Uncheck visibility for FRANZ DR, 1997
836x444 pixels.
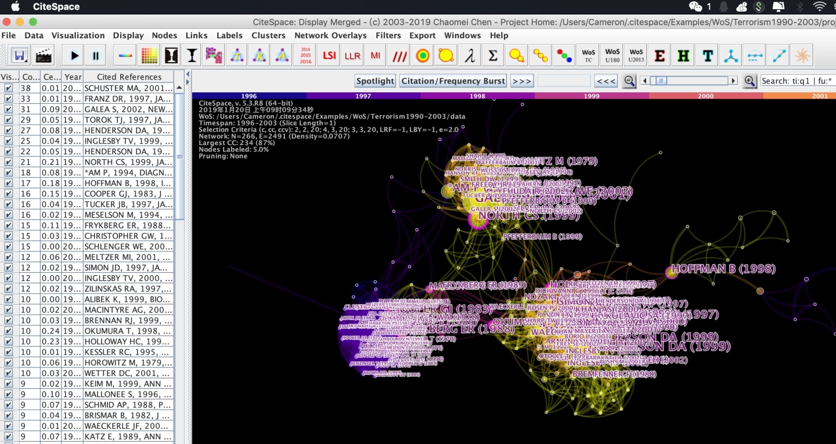click(x=9, y=99)
